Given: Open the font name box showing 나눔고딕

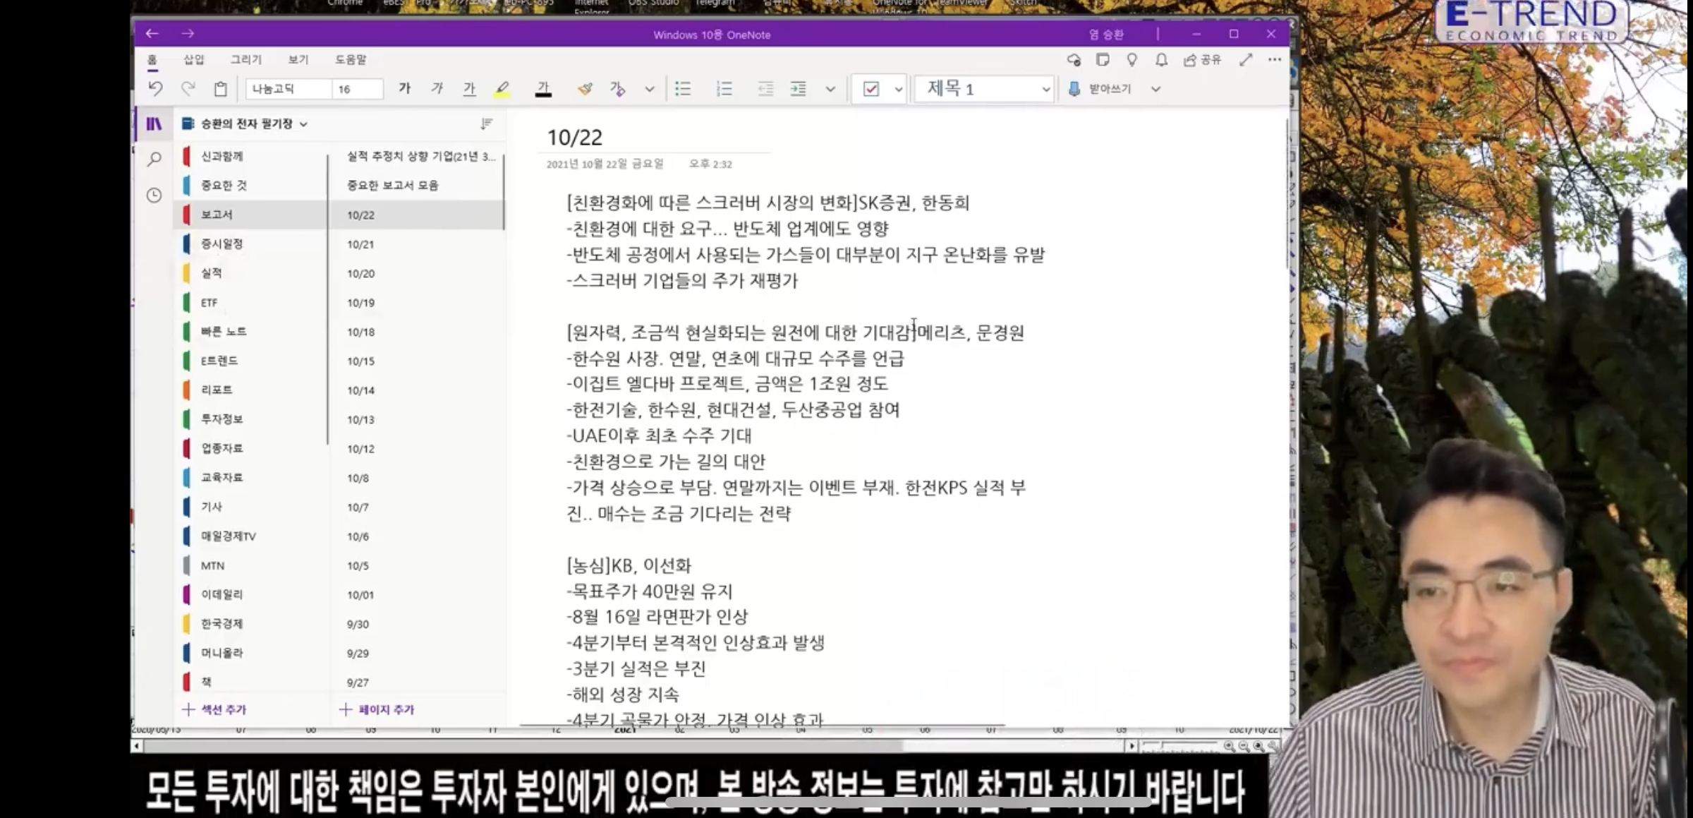Looking at the screenshot, I should (x=289, y=89).
